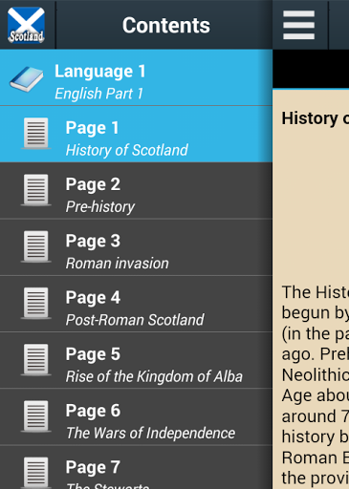Open Page 3 Roman invasion
The height and width of the screenshot is (489, 349).
click(x=136, y=247)
